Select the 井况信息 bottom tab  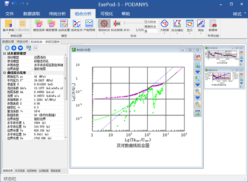point(20,171)
